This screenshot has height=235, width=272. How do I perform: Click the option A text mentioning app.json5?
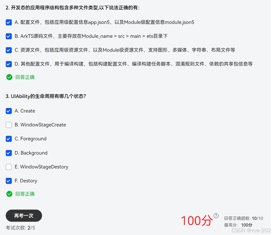click(x=105, y=22)
